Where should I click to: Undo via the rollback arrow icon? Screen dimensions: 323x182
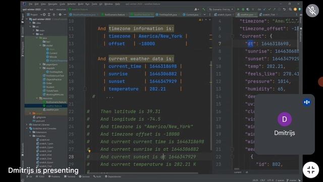coord(284,9)
